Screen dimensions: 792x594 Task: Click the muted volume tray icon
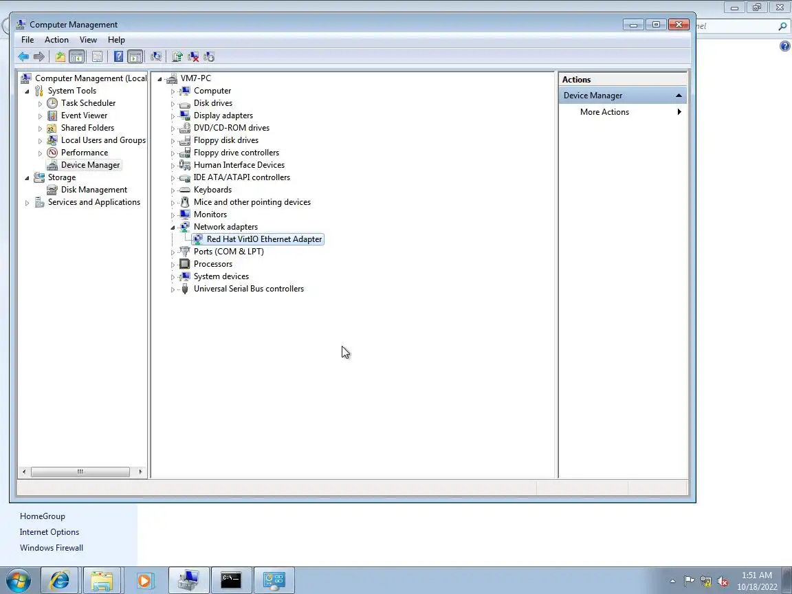point(723,582)
